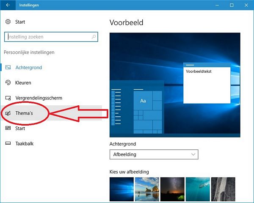The height and width of the screenshot is (203, 254).
Task: Close the Instellingen window
Action: [x=246, y=5]
